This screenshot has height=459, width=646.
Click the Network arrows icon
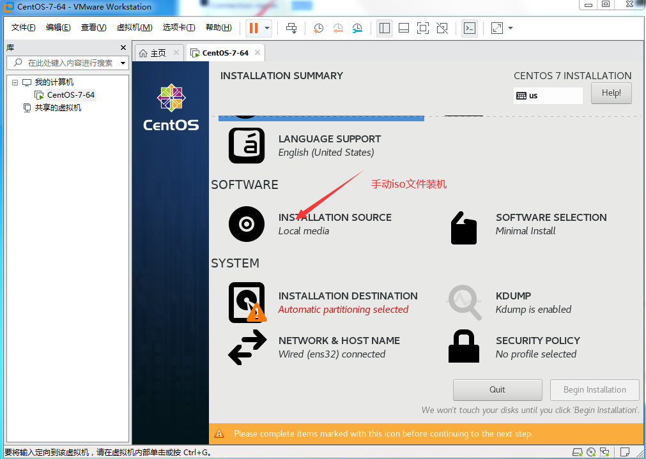[247, 347]
